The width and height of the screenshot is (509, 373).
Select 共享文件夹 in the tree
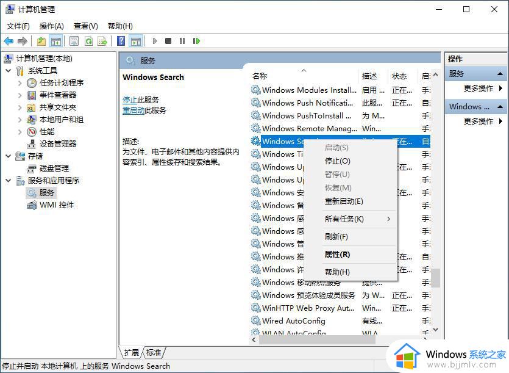(x=58, y=107)
